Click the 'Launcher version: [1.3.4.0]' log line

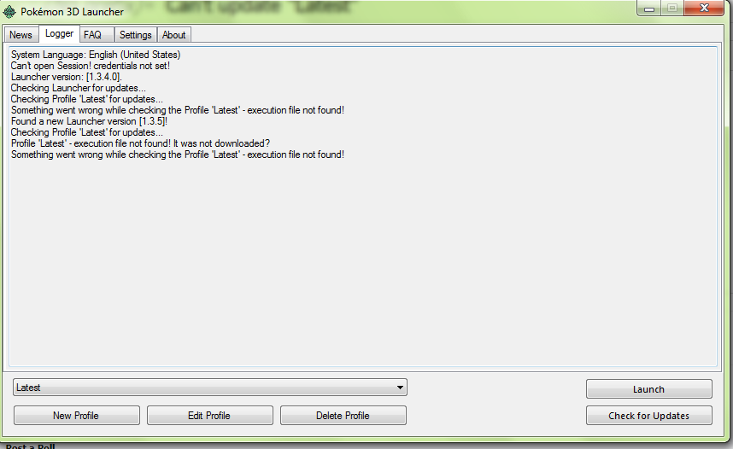pos(67,77)
